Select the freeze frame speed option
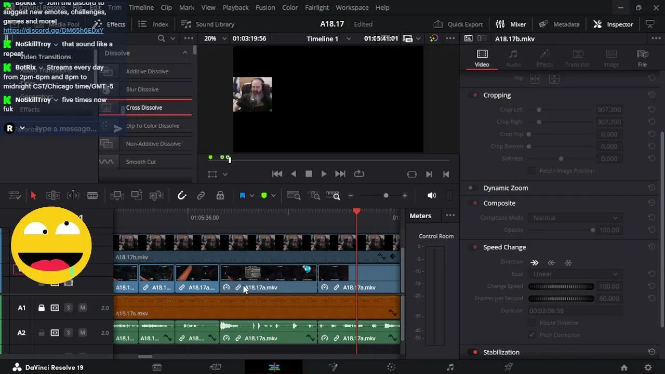 tap(568, 262)
